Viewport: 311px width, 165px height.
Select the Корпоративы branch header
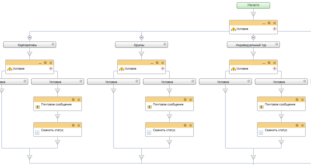tap(30, 45)
